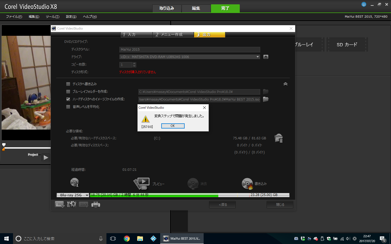Select the 3 出力 step tab
This screenshot has width=391, height=244.
pos(209,35)
